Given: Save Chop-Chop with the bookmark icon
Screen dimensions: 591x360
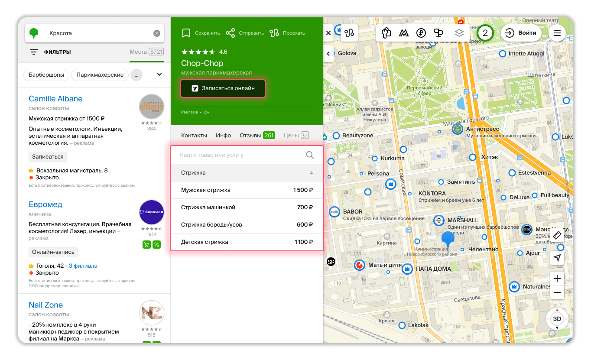Looking at the screenshot, I should tap(186, 33).
